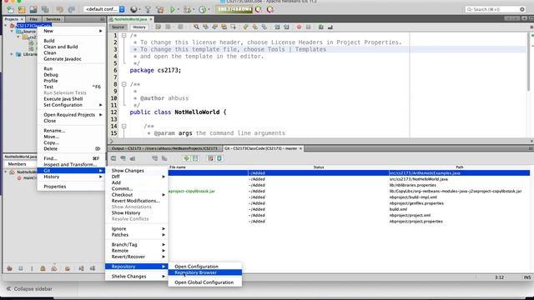Image resolution: width=534 pixels, height=300 pixels.
Task: Open the Run Project dropdown arrow
Action: pyautogui.click(x=178, y=9)
